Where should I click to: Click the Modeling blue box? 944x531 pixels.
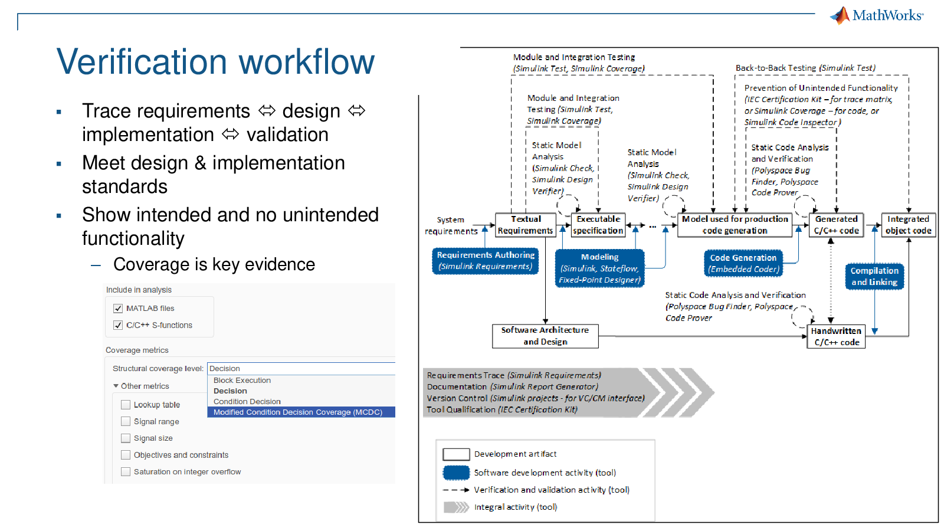599,268
